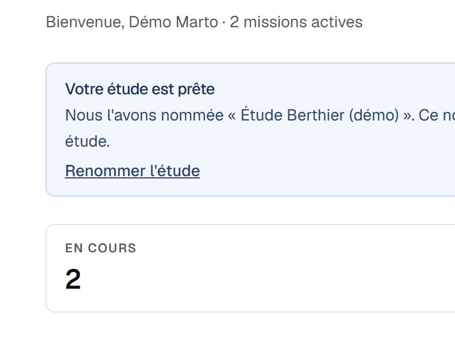The image size is (455, 341).
Task: Click the word "prête" in banner title
Action: coord(196,89)
